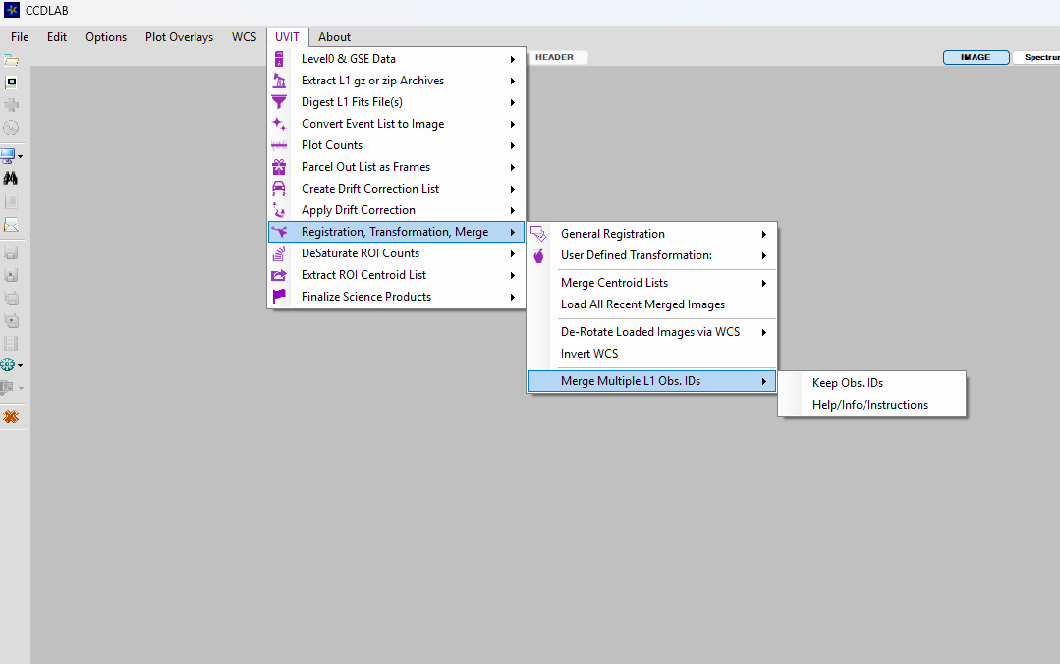The height and width of the screenshot is (664, 1060).
Task: Expand De-Rotate Loaded Images via WCS arrow
Action: click(764, 333)
